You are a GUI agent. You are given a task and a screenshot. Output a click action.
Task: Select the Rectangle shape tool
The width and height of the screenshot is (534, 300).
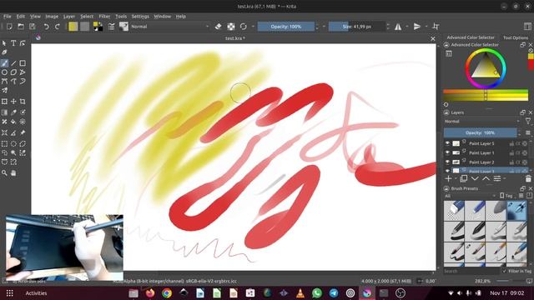(x=23, y=63)
